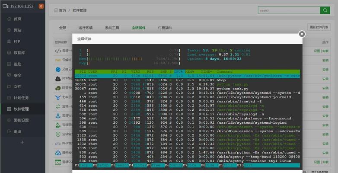Sort by the PID column header
The height and width of the screenshot is (173, 338).
pyautogui.click(x=83, y=71)
